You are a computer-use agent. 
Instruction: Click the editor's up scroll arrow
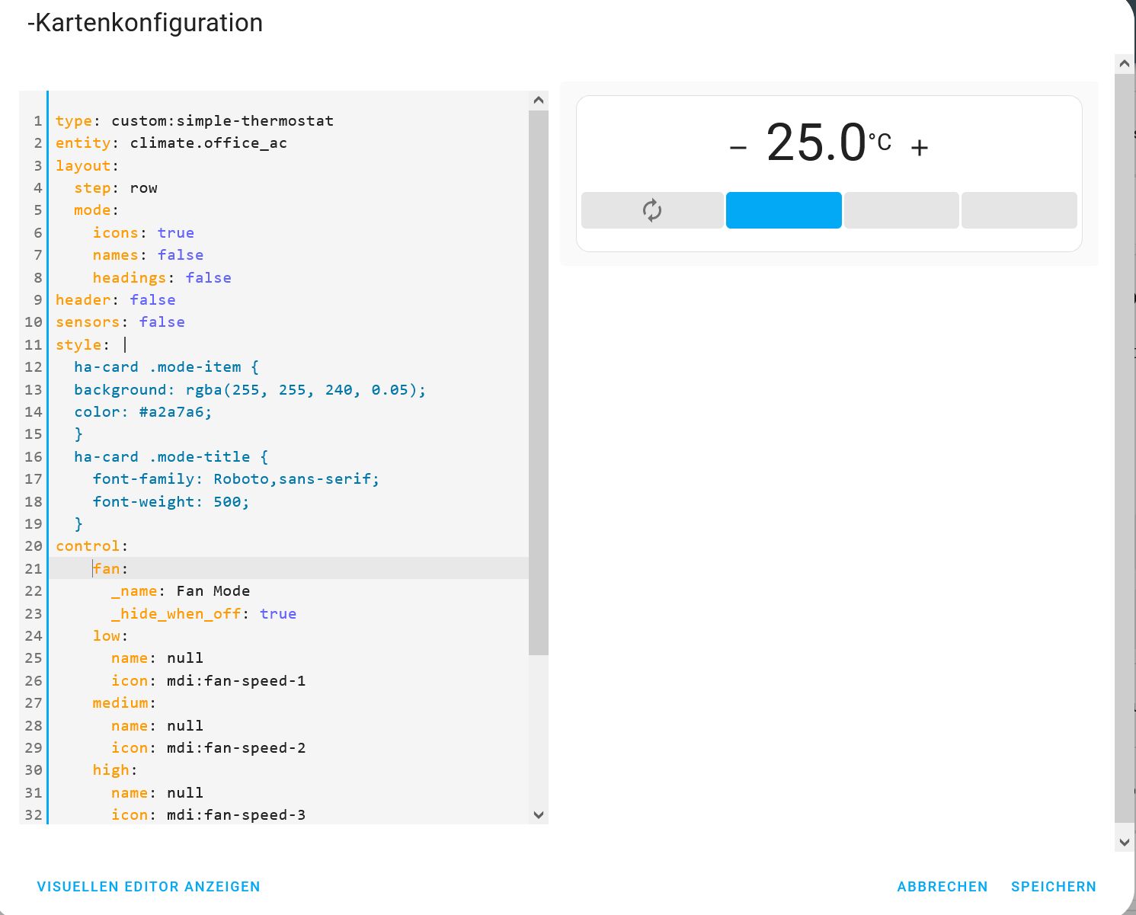(x=539, y=99)
